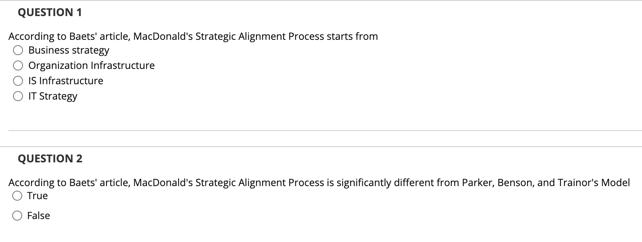
Task: Mark Question 2 as False radio button
Action: click(17, 216)
